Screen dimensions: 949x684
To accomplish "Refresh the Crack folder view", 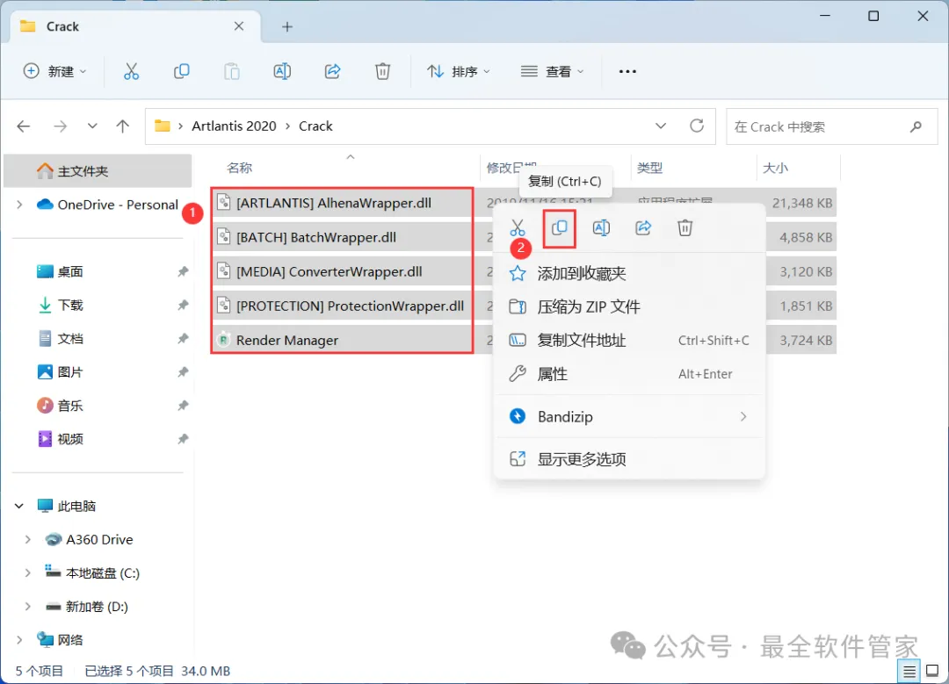I will click(x=697, y=126).
